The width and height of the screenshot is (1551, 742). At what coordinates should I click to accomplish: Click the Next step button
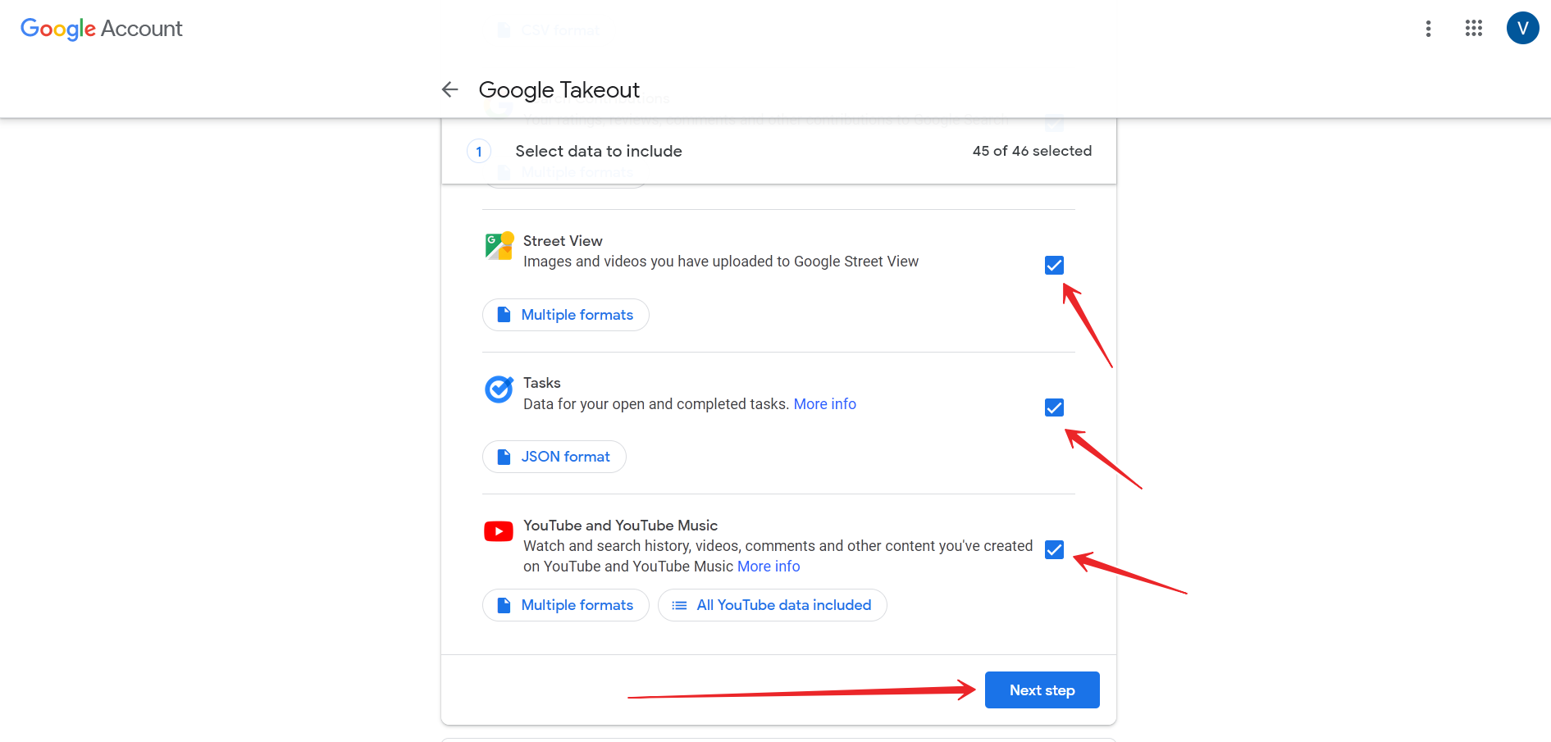pyautogui.click(x=1042, y=690)
